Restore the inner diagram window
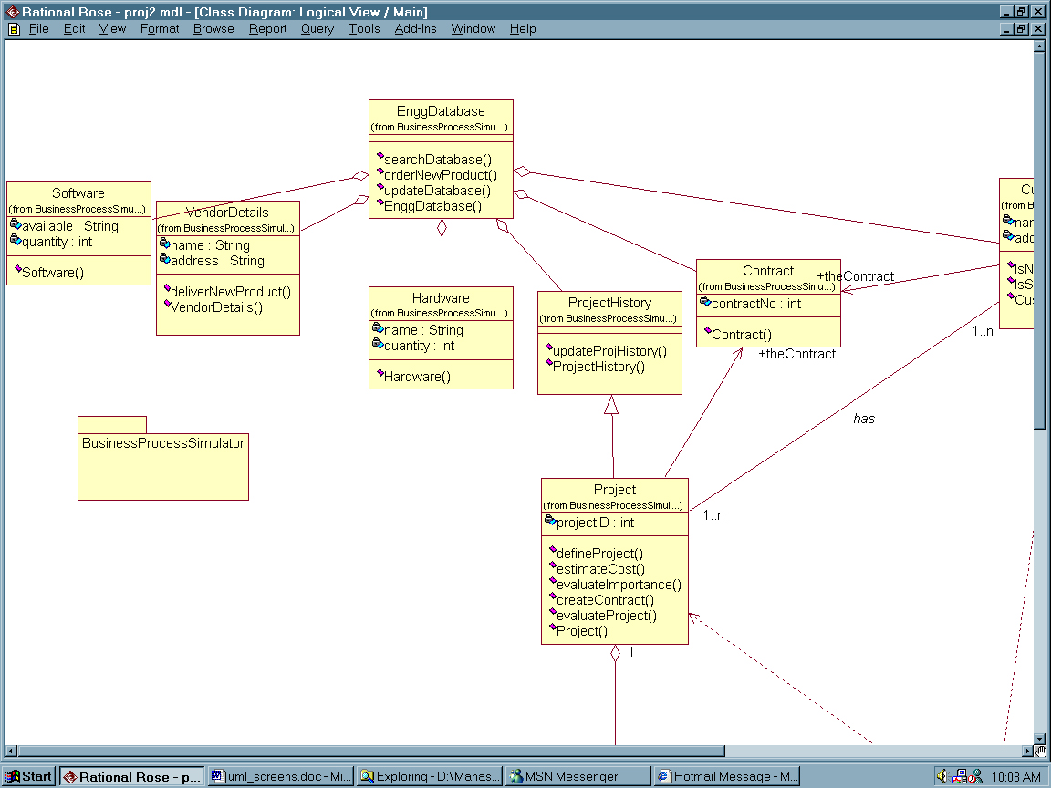 click(1021, 29)
